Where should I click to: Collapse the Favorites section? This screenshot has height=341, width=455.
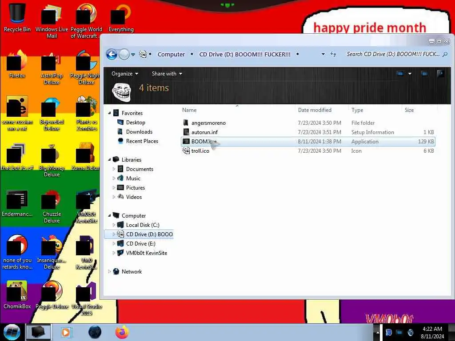point(109,113)
